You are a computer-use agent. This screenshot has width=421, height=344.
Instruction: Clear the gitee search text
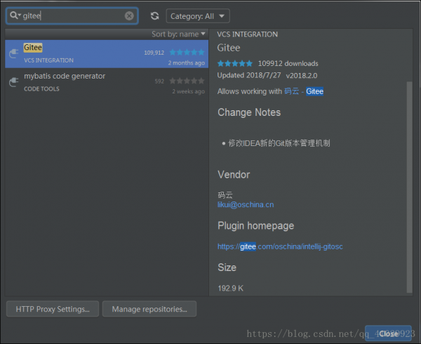(x=129, y=15)
